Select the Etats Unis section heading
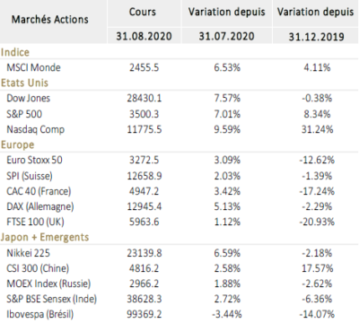 [x=24, y=83]
